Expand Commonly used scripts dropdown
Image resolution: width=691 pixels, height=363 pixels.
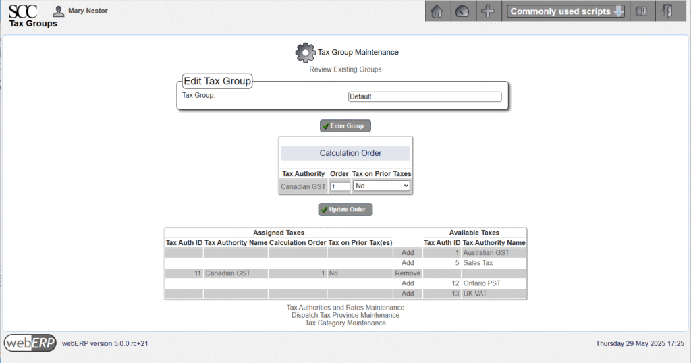point(566,11)
